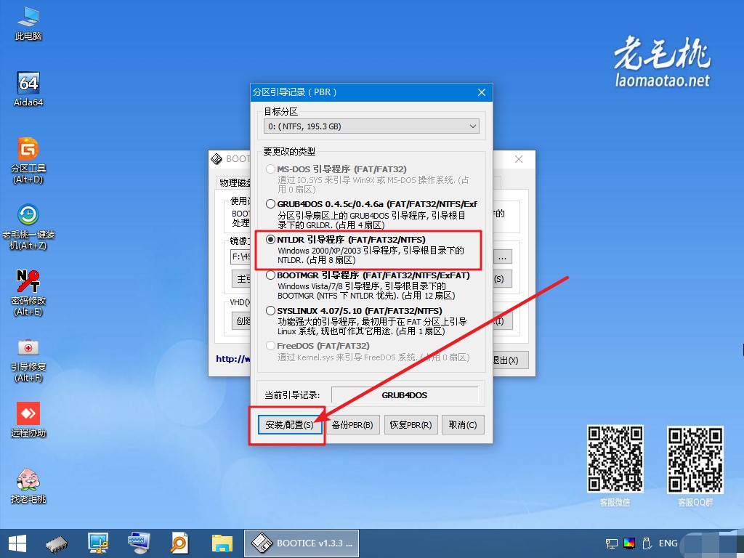Screen dimensions: 744x558
Task: Open File Explorer folder in taskbar
Action: pos(222,543)
